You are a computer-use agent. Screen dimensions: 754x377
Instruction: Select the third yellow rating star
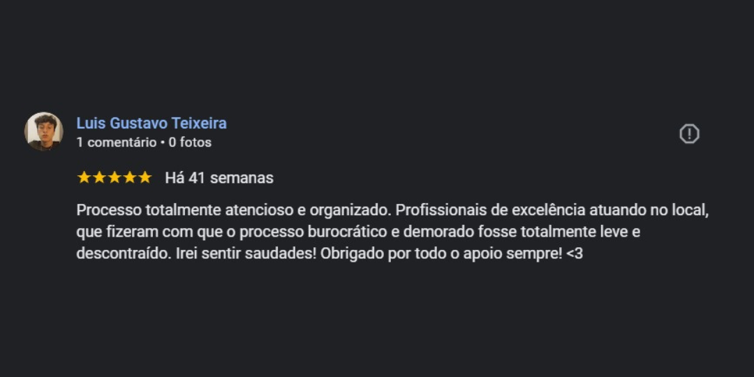coord(114,178)
